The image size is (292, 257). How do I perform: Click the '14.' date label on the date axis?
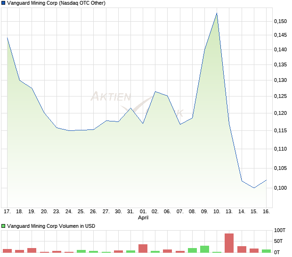click(x=242, y=211)
